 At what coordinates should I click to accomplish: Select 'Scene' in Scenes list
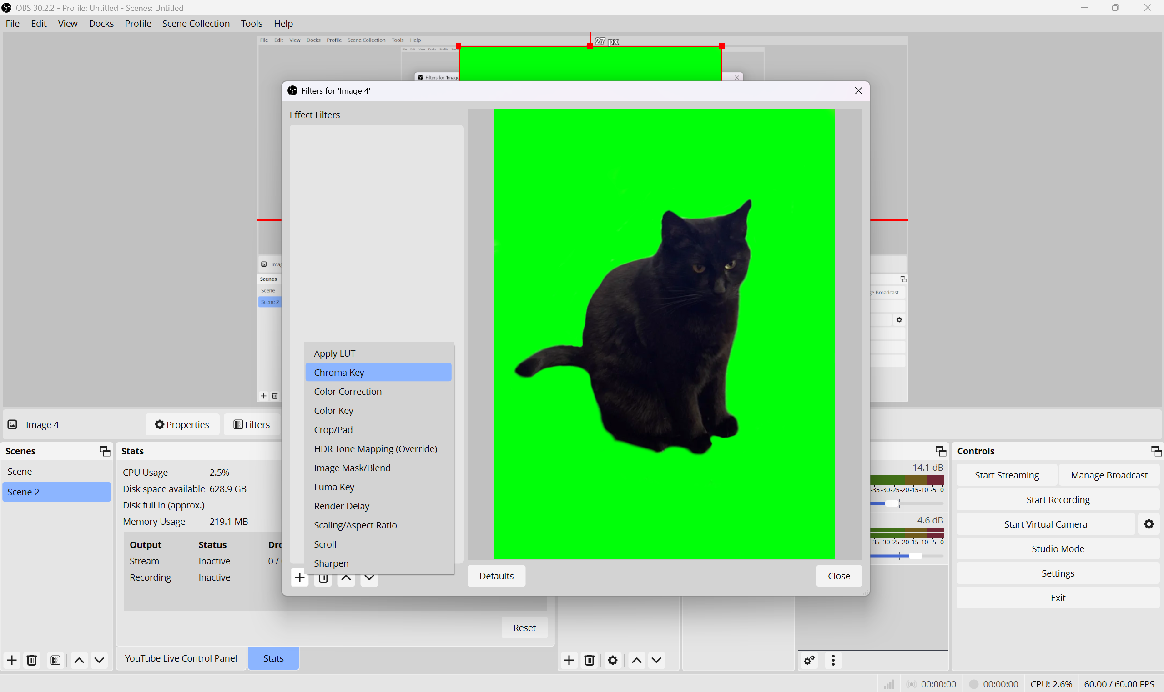[56, 472]
